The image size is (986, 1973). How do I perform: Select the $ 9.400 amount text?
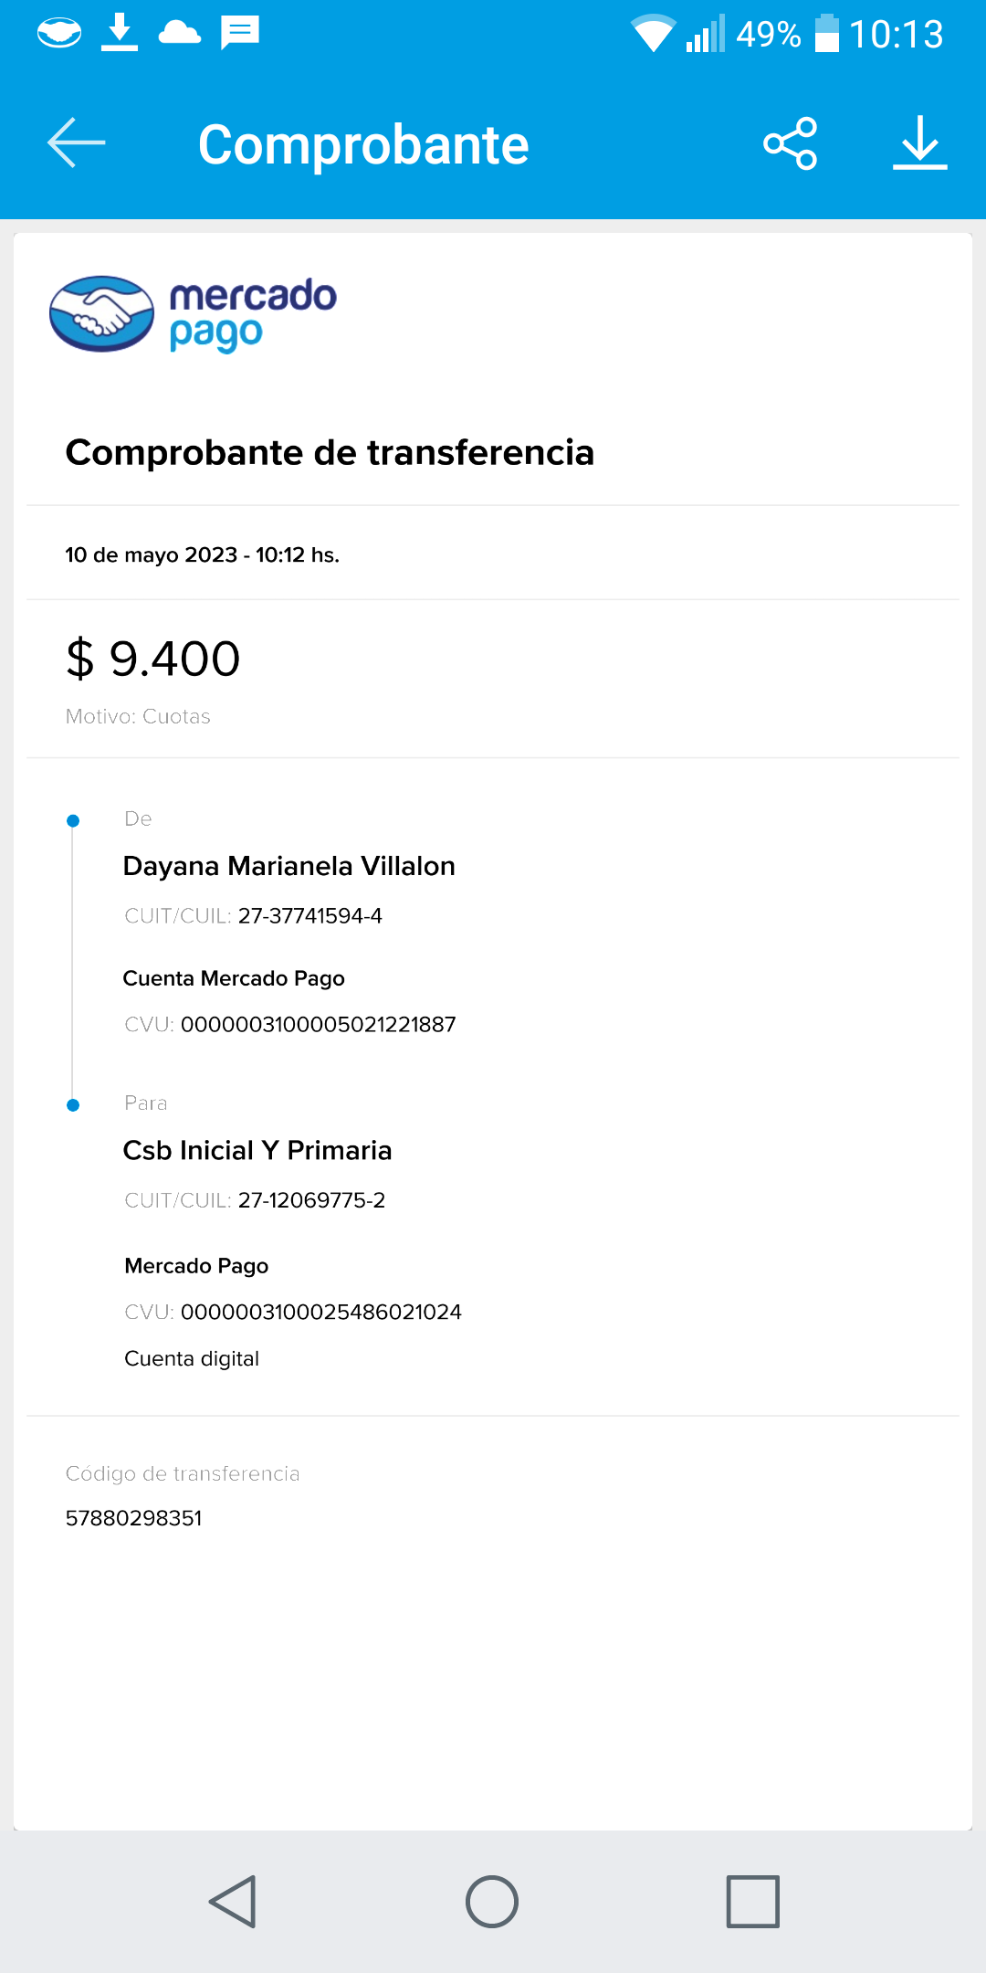(153, 659)
